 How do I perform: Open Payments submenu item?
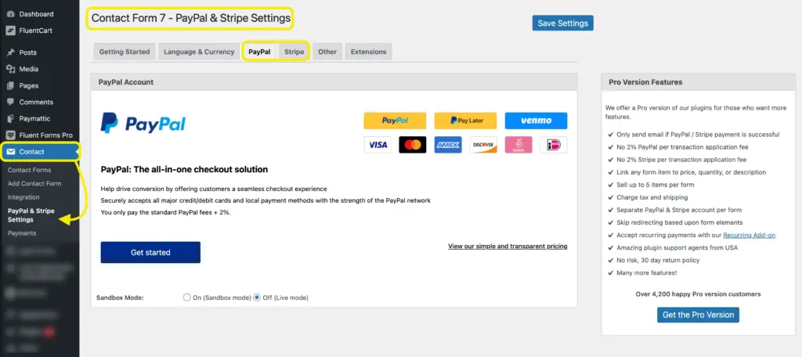22,233
